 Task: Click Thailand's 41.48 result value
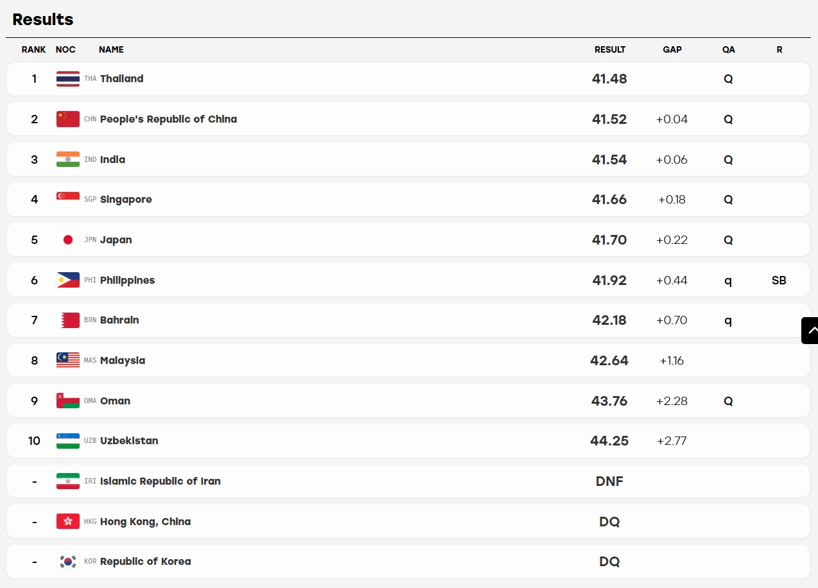tap(609, 79)
